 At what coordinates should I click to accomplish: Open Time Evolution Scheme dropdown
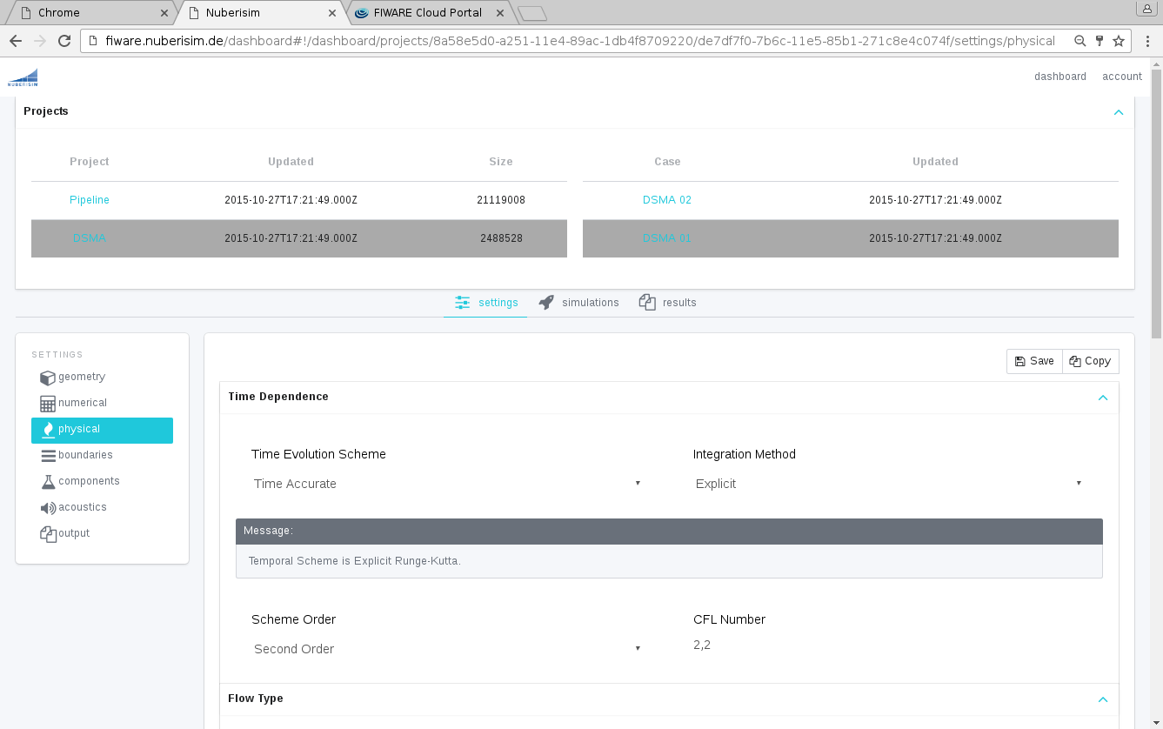446,484
